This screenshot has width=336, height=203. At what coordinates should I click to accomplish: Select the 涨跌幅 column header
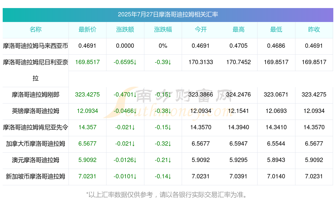[x=163, y=30]
